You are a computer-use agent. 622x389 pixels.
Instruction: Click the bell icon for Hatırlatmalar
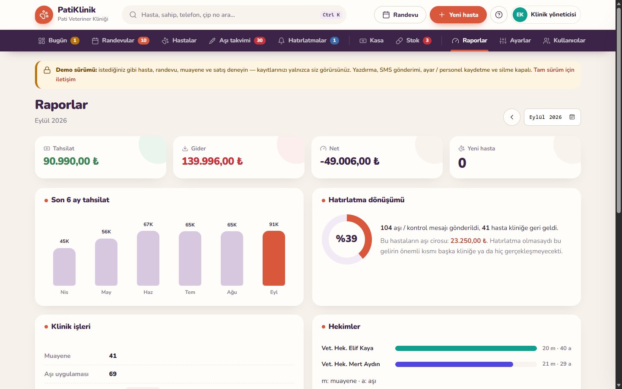281,41
